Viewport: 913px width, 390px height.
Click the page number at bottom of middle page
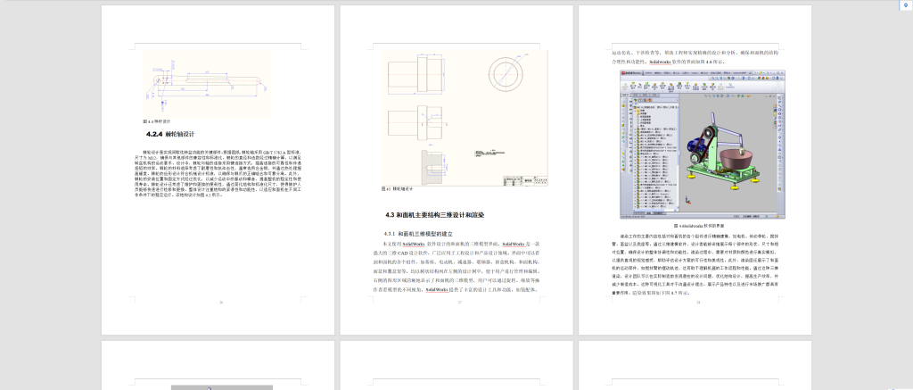click(459, 302)
